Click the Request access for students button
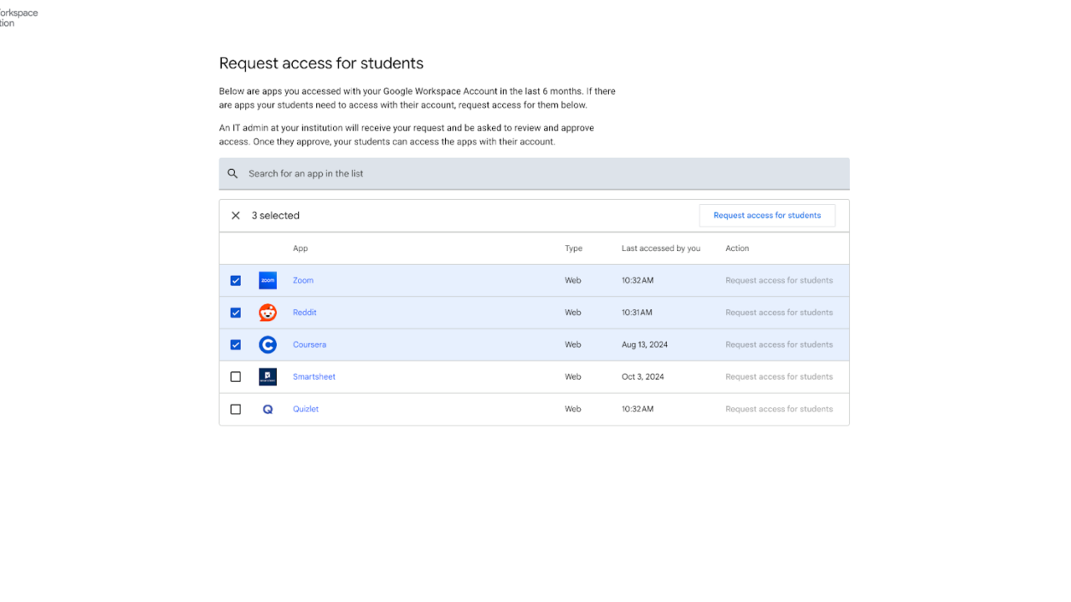This screenshot has height=602, width=1071. click(767, 216)
